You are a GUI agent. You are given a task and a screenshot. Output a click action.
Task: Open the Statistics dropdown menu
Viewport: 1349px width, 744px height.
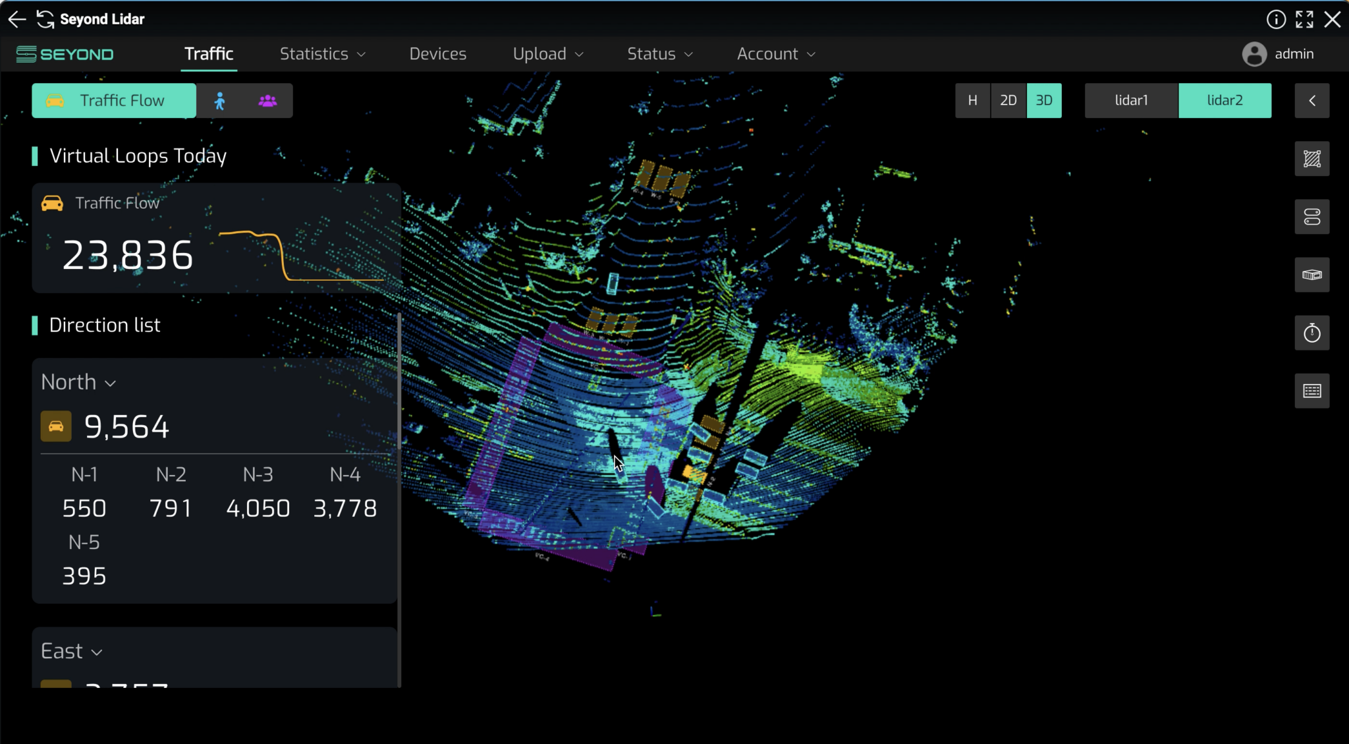point(322,54)
